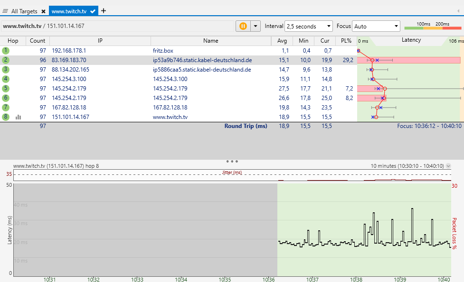464x282 pixels.
Task: Click the 100ms 200ms latency color scale
Action: point(433,26)
